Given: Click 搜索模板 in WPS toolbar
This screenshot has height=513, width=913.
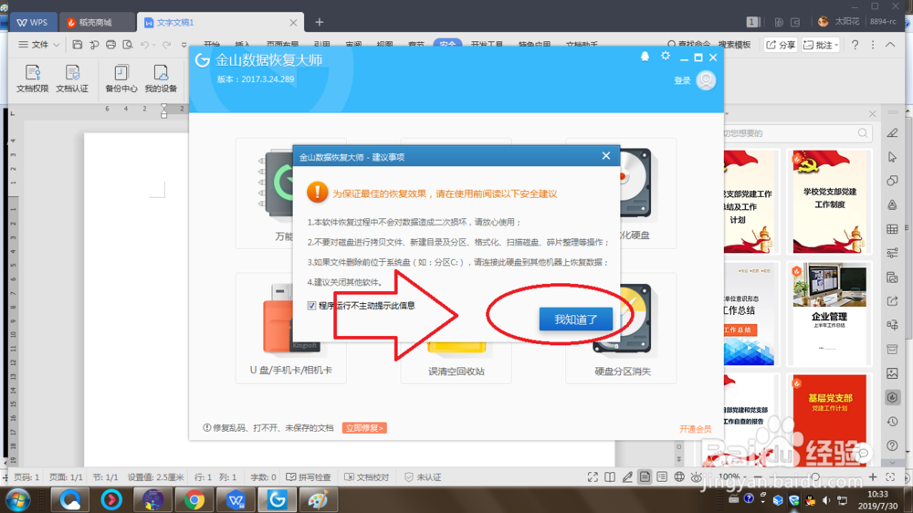Looking at the screenshot, I should (x=734, y=45).
